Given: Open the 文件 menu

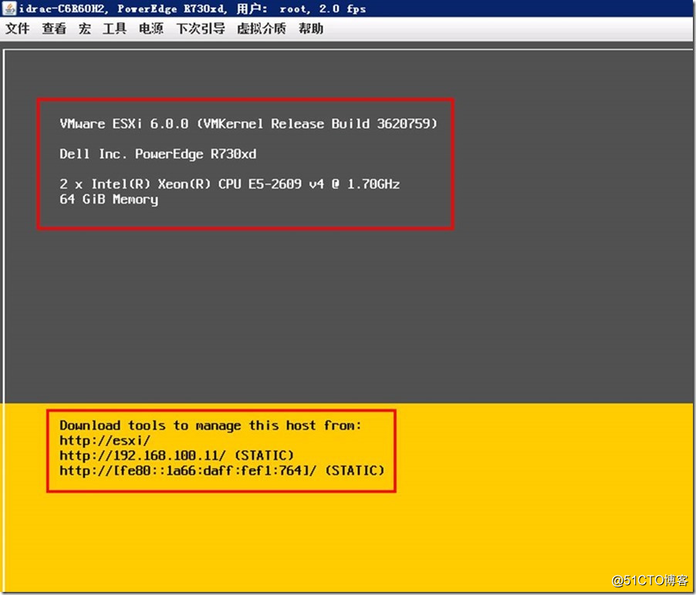Looking at the screenshot, I should [x=18, y=29].
